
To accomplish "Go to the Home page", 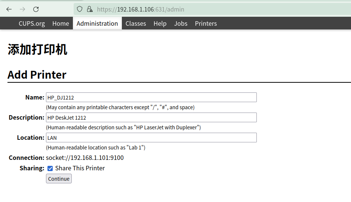I will click(61, 23).
